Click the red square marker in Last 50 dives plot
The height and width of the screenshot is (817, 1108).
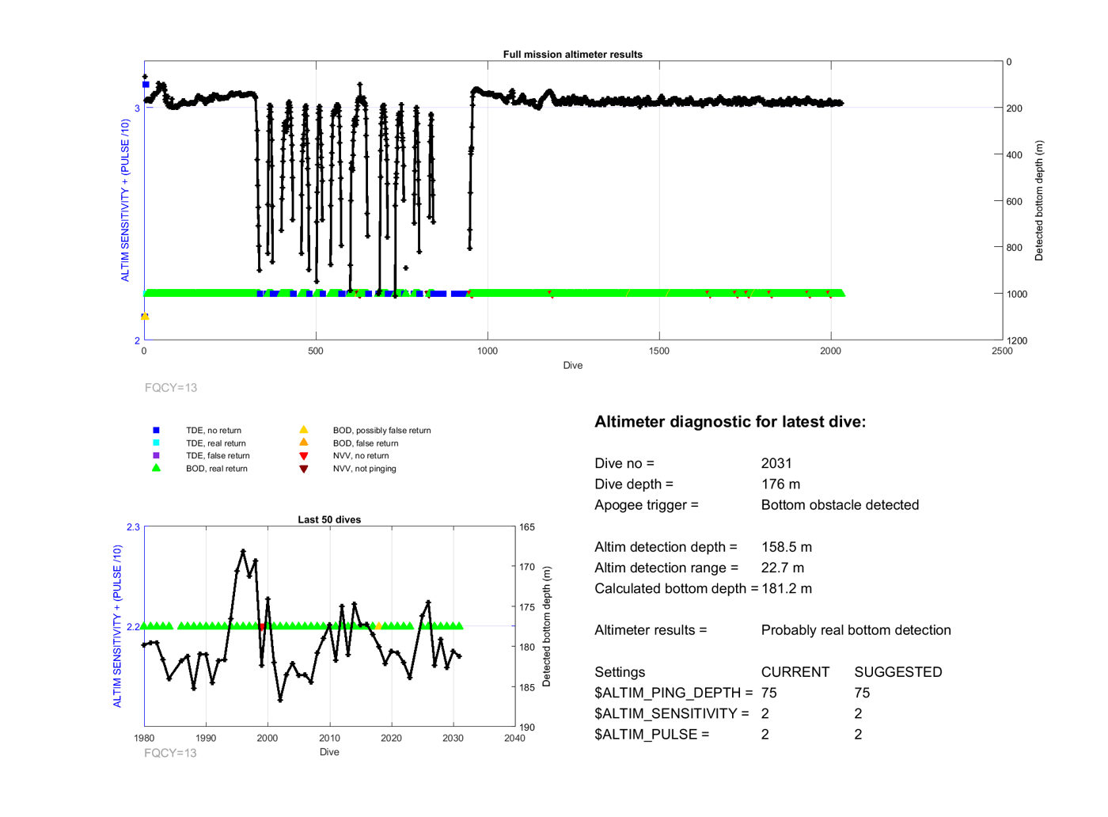click(262, 627)
